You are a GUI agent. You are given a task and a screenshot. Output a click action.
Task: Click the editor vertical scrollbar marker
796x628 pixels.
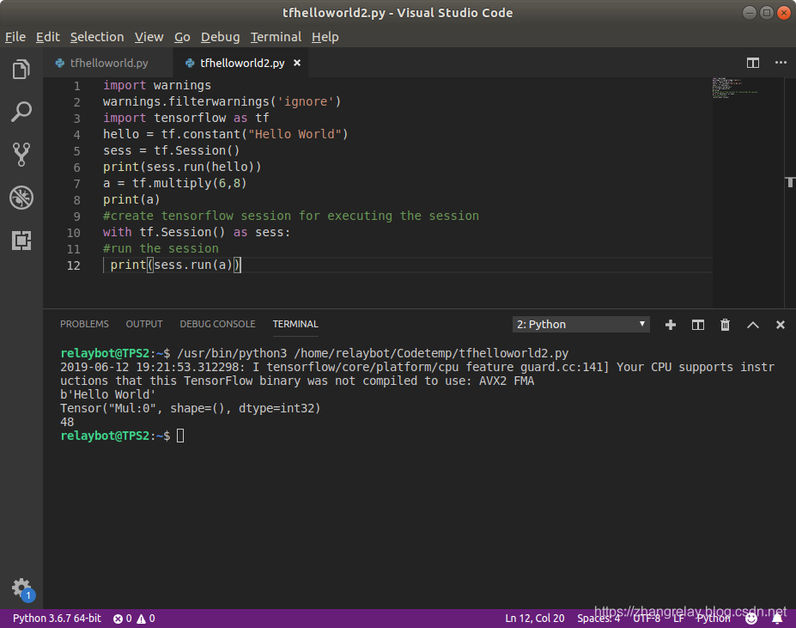[x=790, y=182]
